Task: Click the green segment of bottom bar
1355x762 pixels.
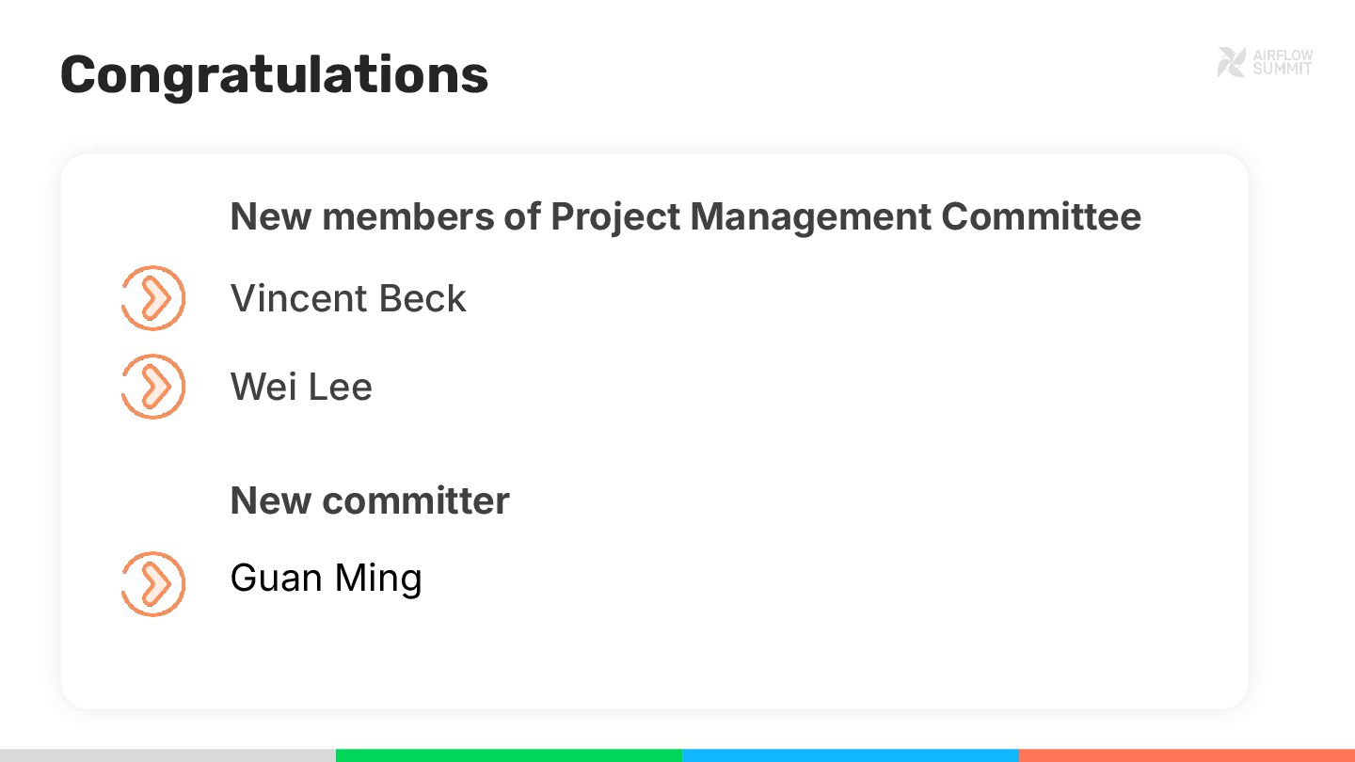Action: (x=508, y=755)
